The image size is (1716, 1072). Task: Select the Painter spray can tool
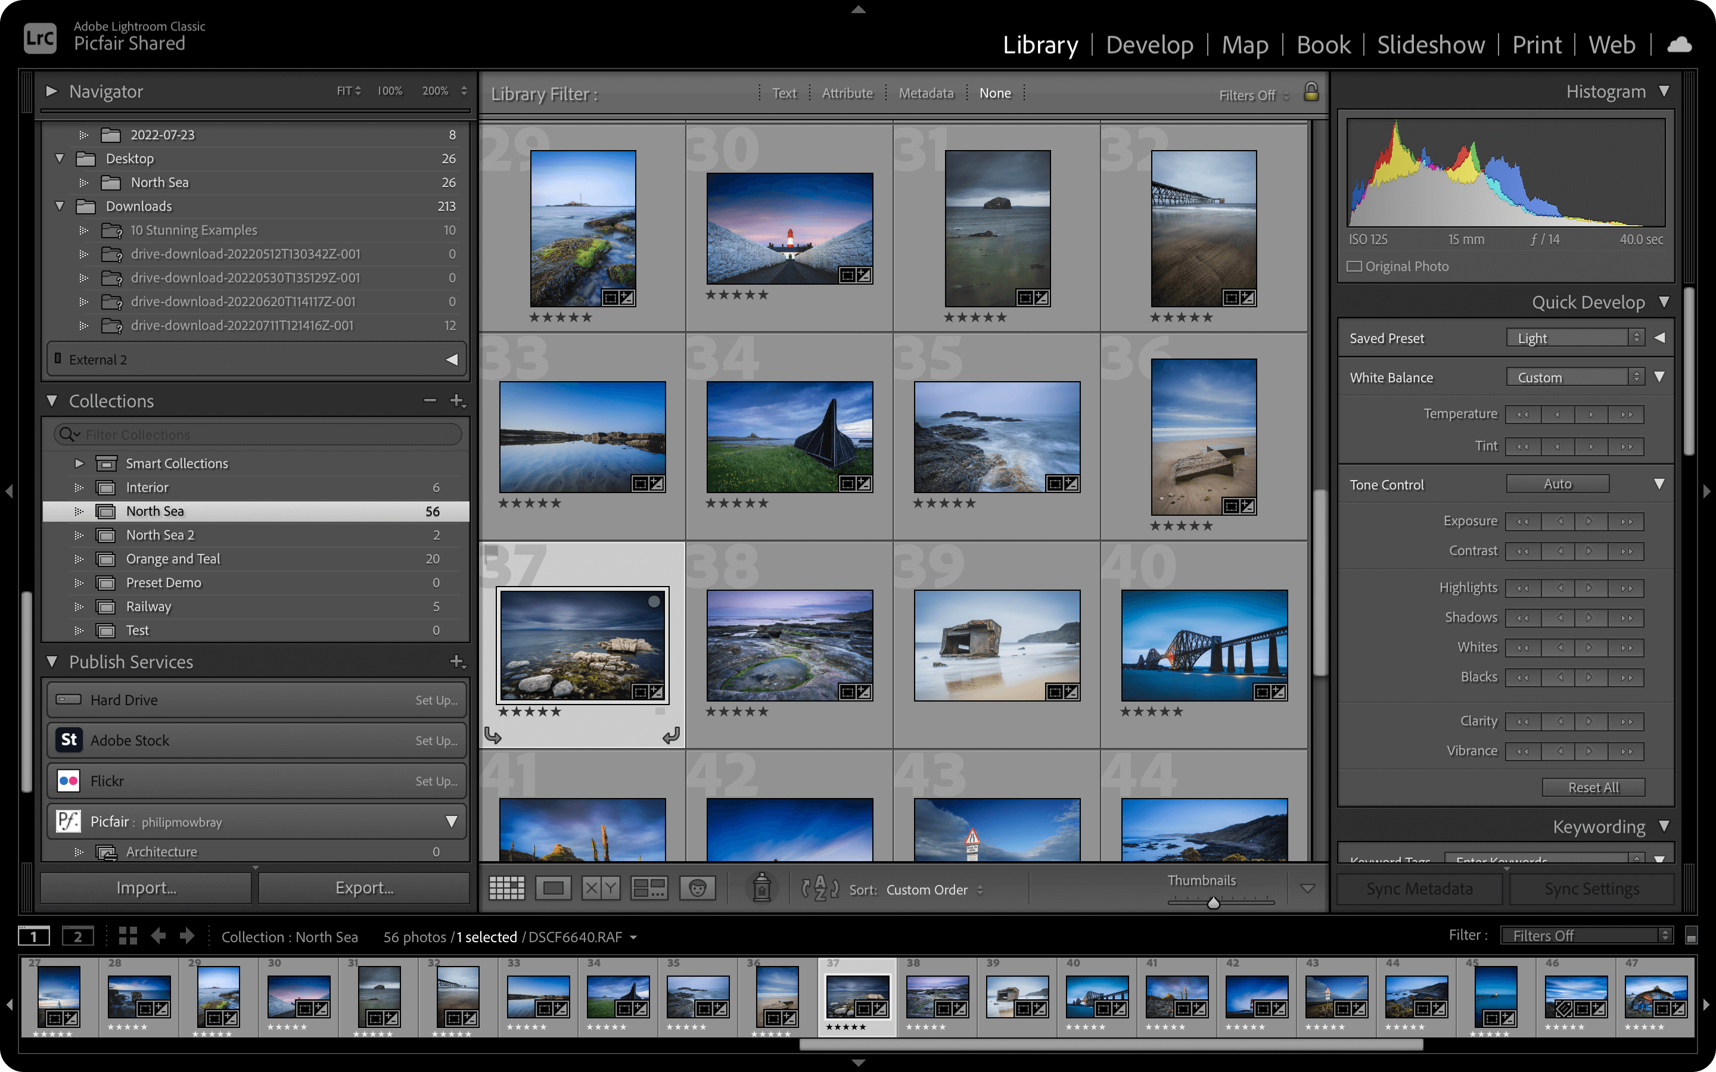(x=761, y=887)
